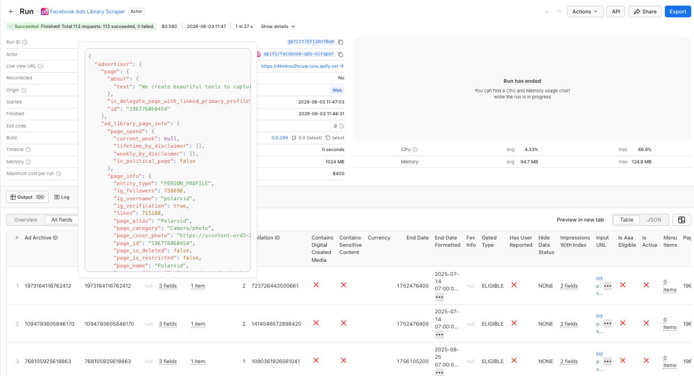The height and width of the screenshot is (376, 694).
Task: Switch to the Output tab
Action: [27, 197]
